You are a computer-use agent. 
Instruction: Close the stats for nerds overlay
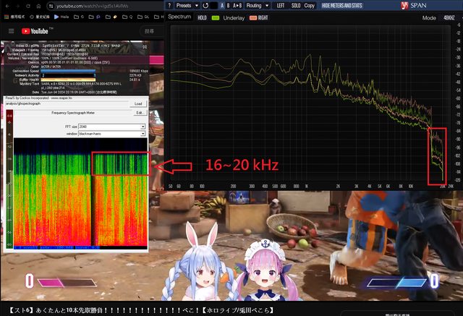[145, 47]
